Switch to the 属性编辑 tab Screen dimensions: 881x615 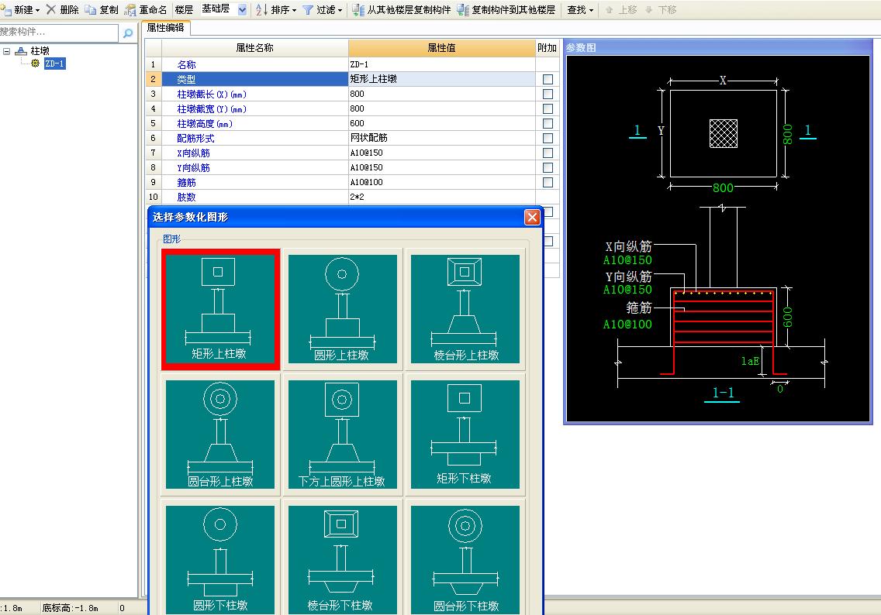coord(166,27)
